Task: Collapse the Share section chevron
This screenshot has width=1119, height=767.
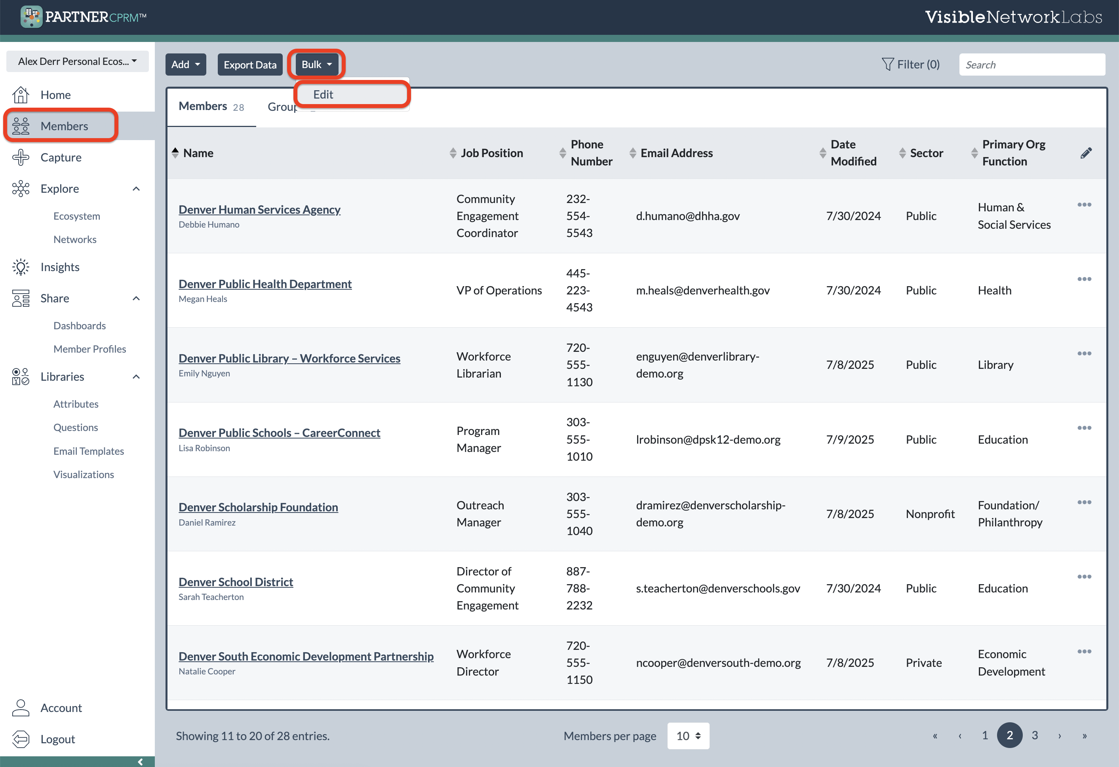Action: (136, 298)
